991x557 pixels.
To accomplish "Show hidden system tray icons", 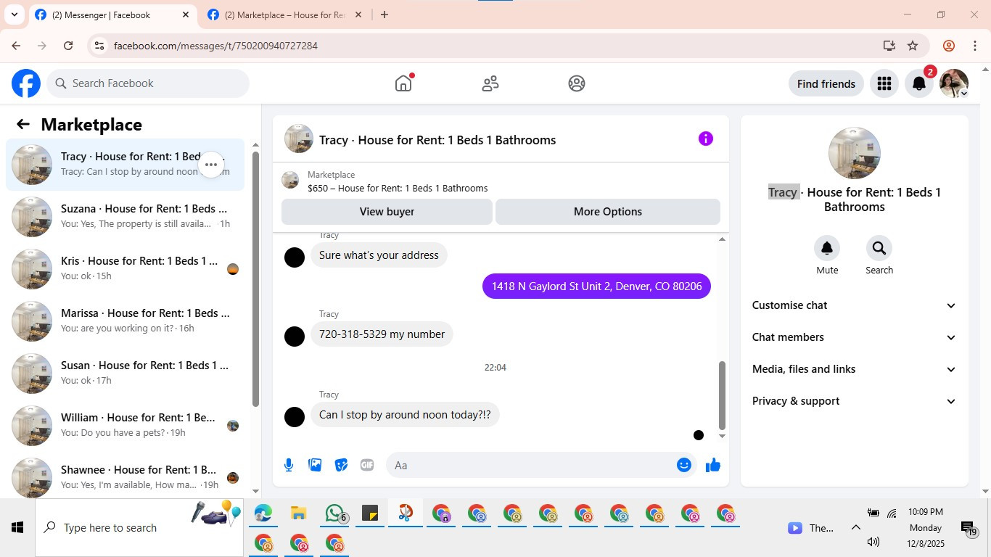I will click(856, 528).
